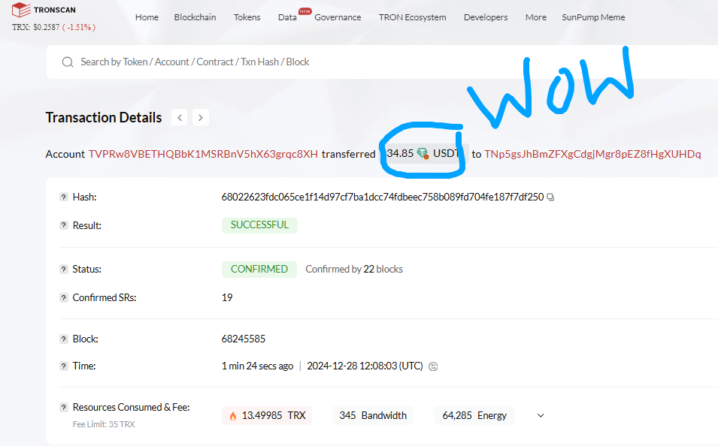Open the SunPump Meme menu
Viewport: 718px width, 446px height.
[593, 17]
